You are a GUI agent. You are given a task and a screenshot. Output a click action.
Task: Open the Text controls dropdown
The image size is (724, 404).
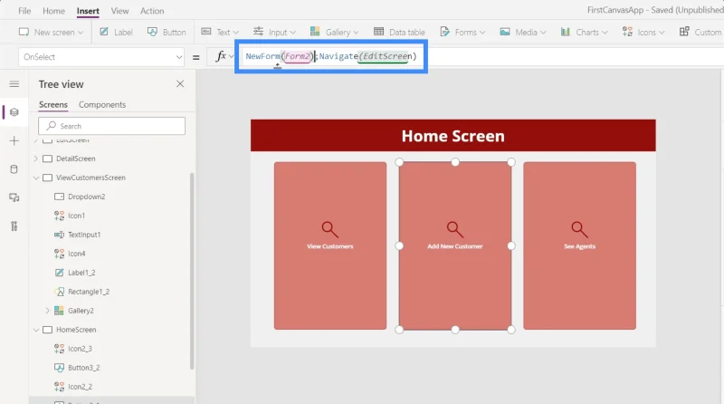(x=220, y=32)
